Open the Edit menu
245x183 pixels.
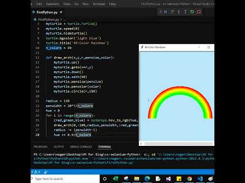[x=39, y=4]
